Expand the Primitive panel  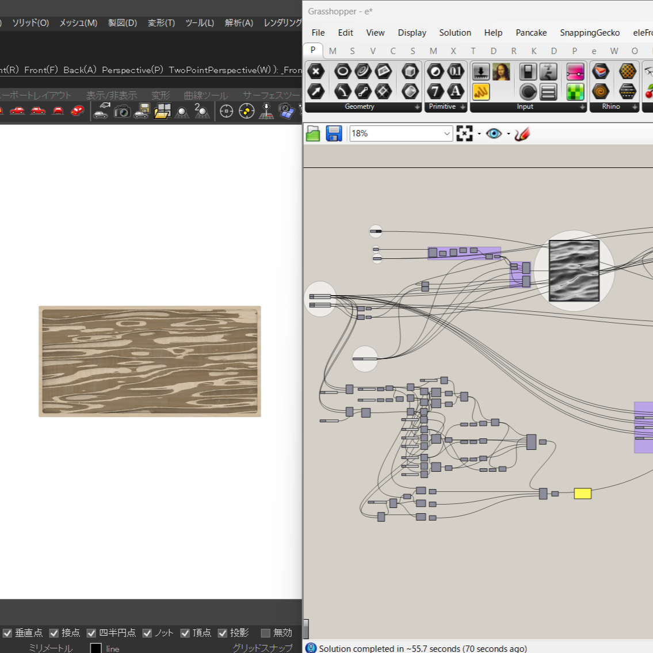point(463,107)
